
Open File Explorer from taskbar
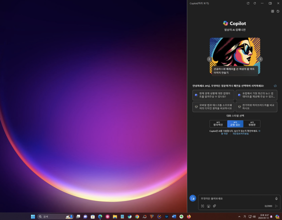[x=115, y=216]
